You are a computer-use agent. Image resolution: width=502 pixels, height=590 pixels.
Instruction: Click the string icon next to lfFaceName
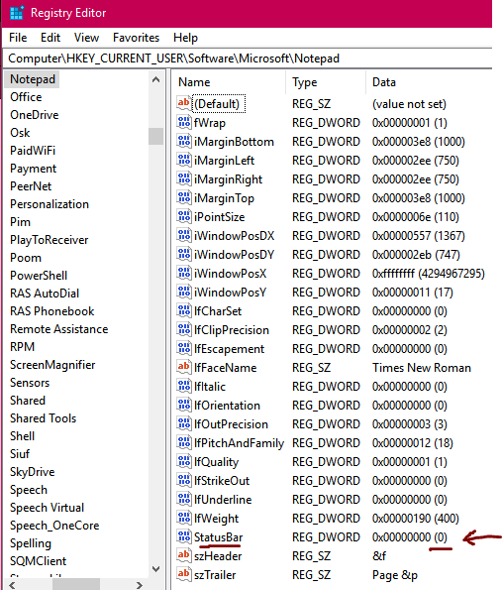click(183, 367)
